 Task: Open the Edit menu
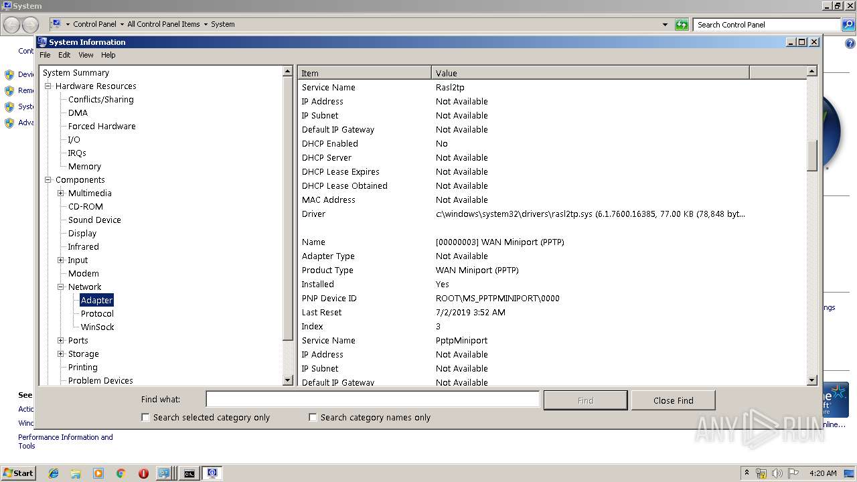[64, 55]
